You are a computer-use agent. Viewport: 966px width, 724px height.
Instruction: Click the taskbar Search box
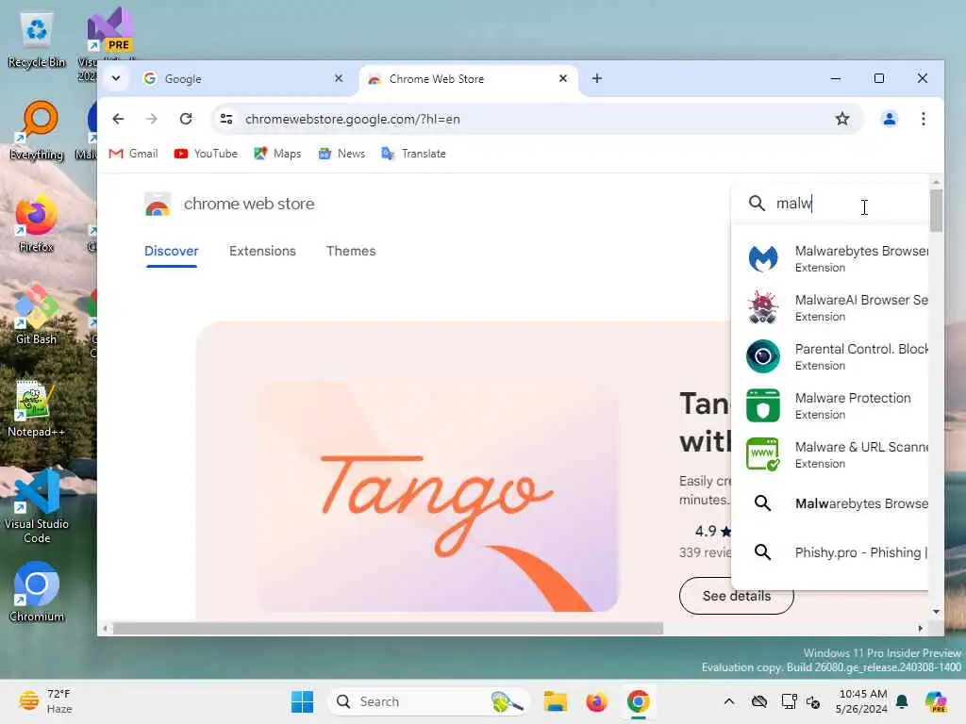pos(429,701)
